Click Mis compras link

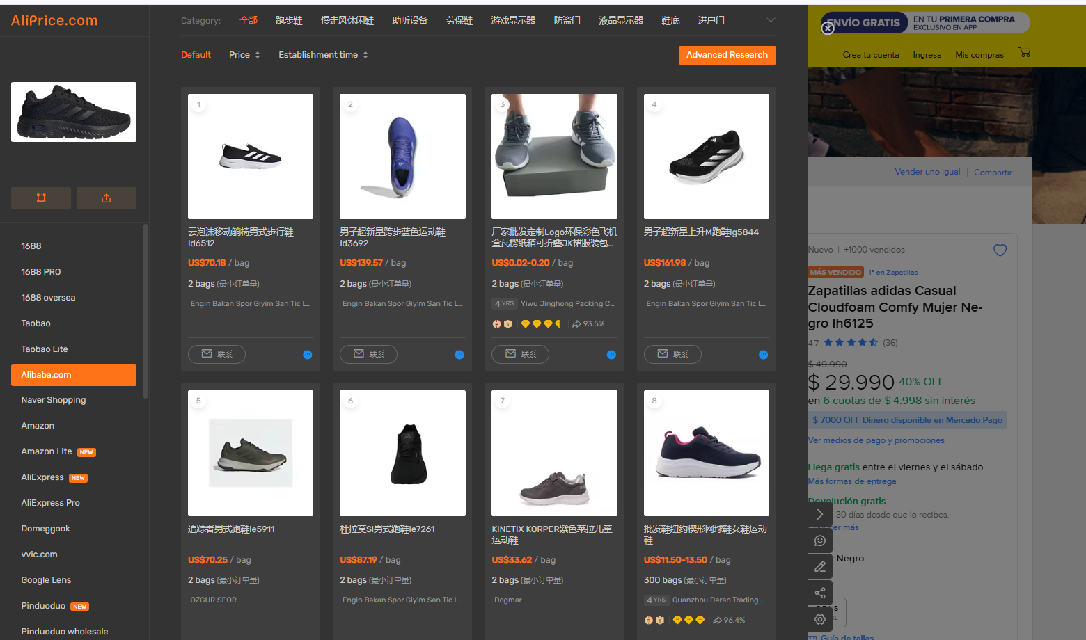(x=979, y=55)
